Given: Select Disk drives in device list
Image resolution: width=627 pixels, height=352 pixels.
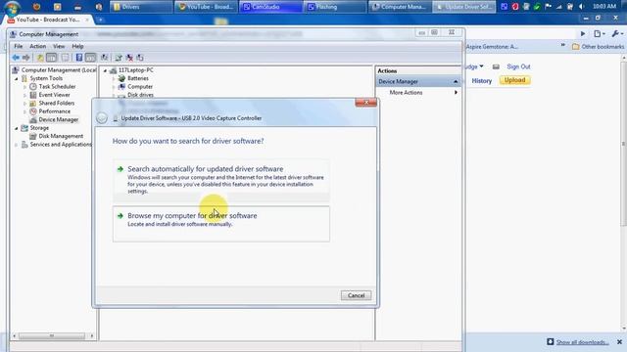Looking at the screenshot, I should pyautogui.click(x=140, y=95).
